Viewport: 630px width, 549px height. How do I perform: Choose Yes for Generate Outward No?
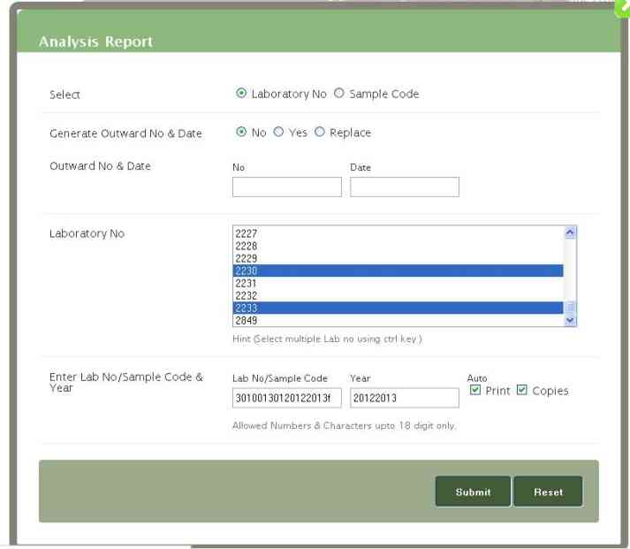[x=278, y=133]
